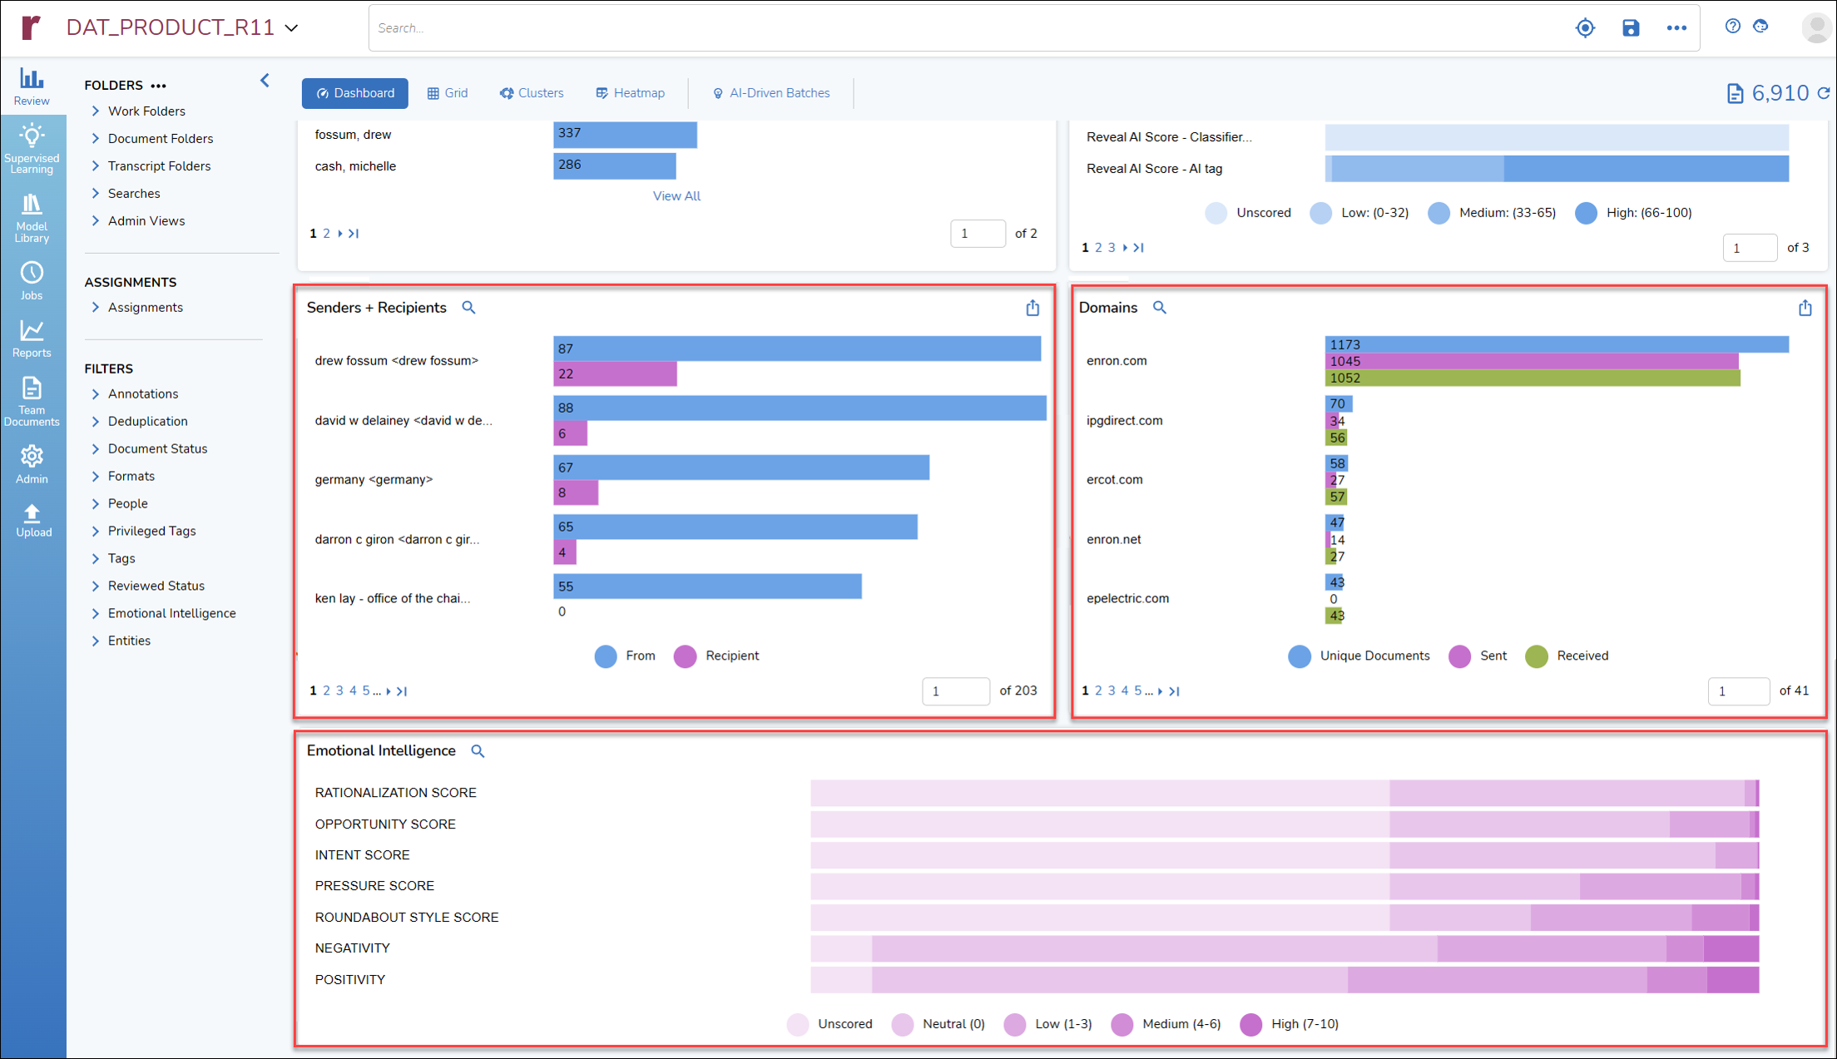Click the enron.com 1173 blue bar

1557,344
